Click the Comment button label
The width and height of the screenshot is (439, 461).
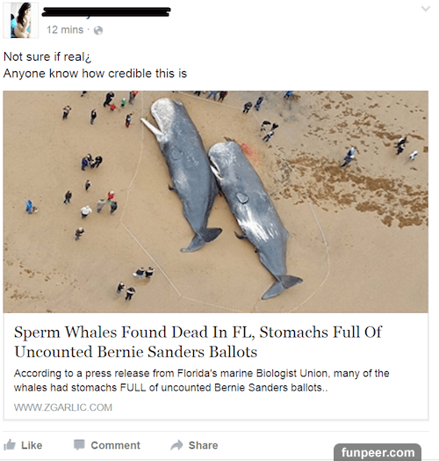pyautogui.click(x=115, y=445)
